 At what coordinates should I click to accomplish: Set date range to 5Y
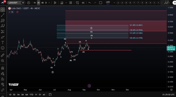tap(40, 95)
